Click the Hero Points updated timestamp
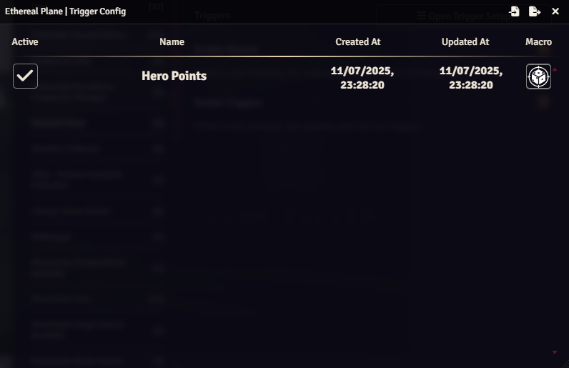Image resolution: width=569 pixels, height=368 pixels. pos(471,78)
